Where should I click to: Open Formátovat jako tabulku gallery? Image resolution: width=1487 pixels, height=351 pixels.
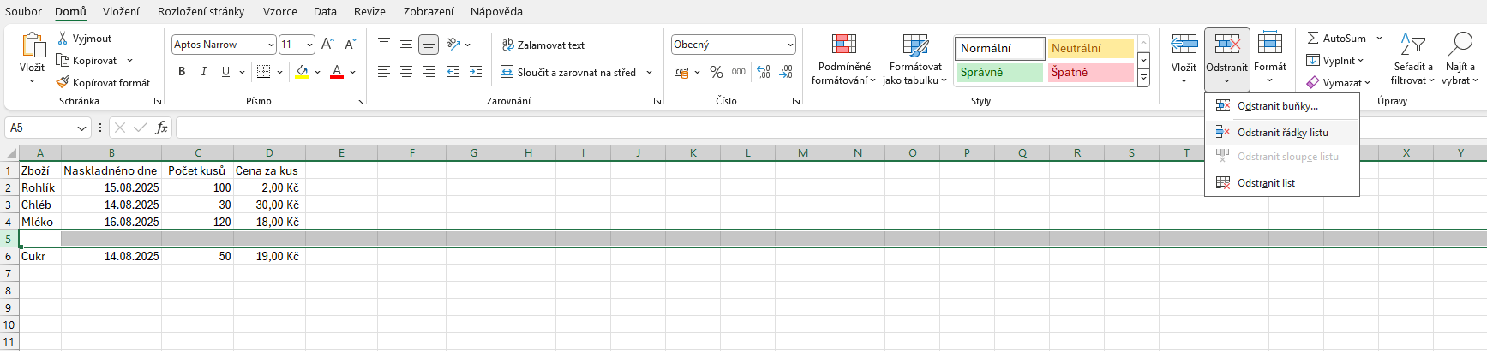point(914,60)
